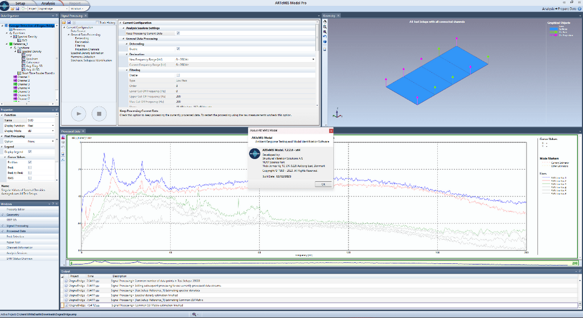Select the Coherence function in Data Organizer

tap(32, 63)
